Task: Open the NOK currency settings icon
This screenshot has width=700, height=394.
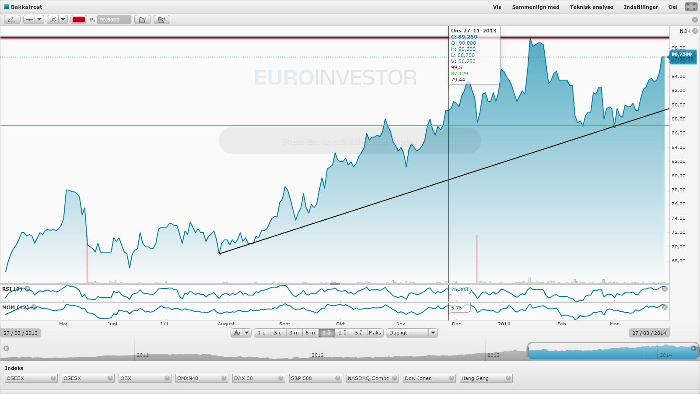Action: pos(695,31)
